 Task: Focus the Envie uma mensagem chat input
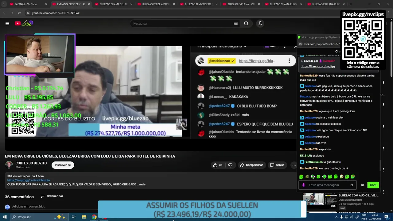pos(327,185)
